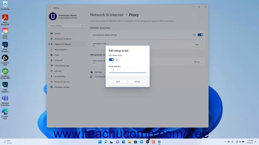Click the Script address input field

127,70
